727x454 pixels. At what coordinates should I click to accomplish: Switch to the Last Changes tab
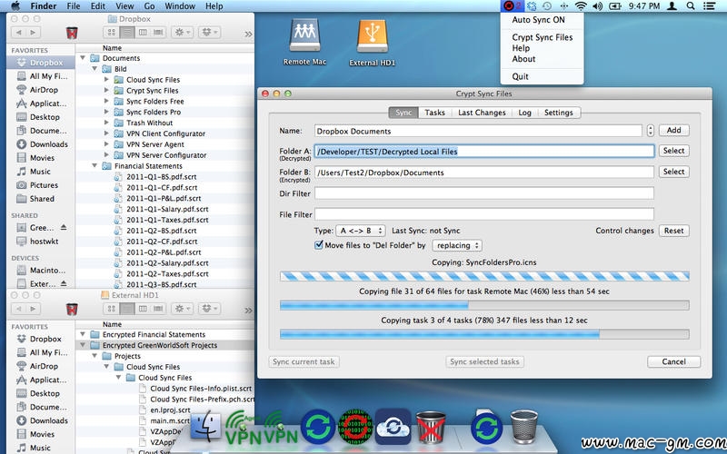pyautogui.click(x=482, y=113)
